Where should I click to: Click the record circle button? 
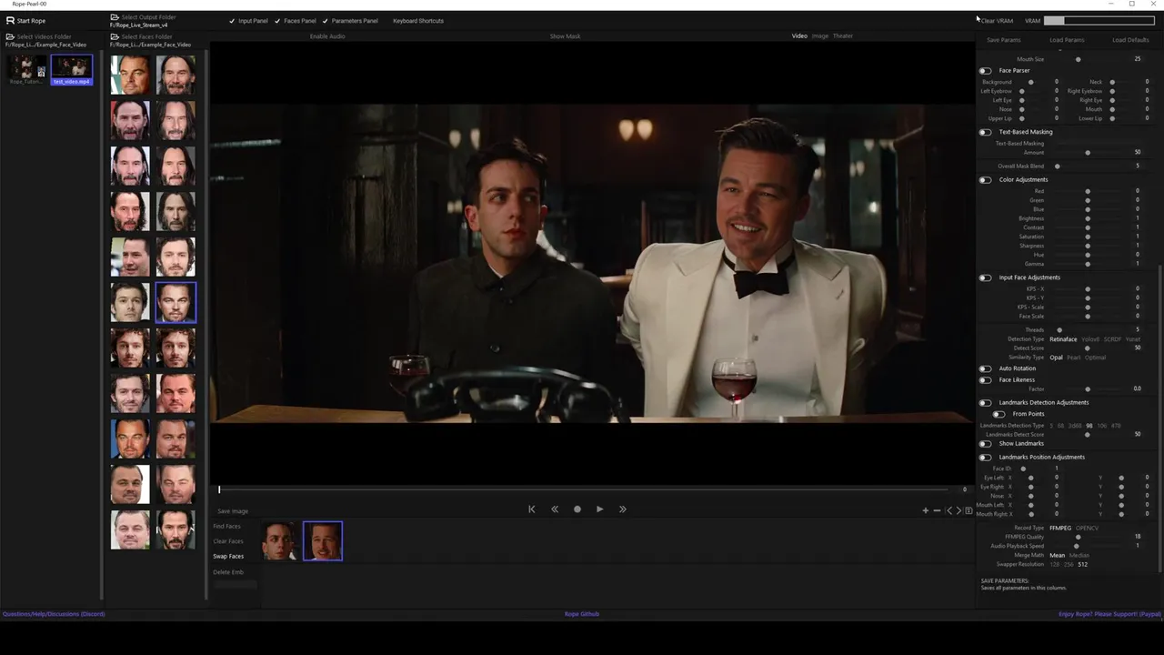[577, 509]
